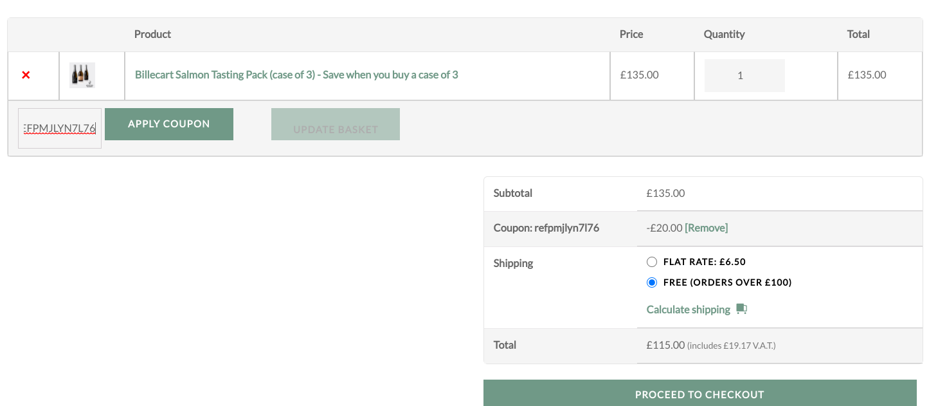Click the Update Basket button
The height and width of the screenshot is (406, 929).
coord(336,124)
